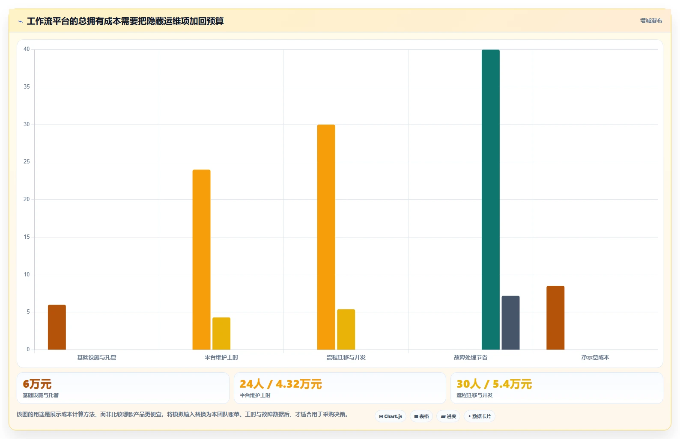The image size is (680, 439).
Task: Click the tall orange bar for 流程迁移与开发
Action: pos(326,237)
